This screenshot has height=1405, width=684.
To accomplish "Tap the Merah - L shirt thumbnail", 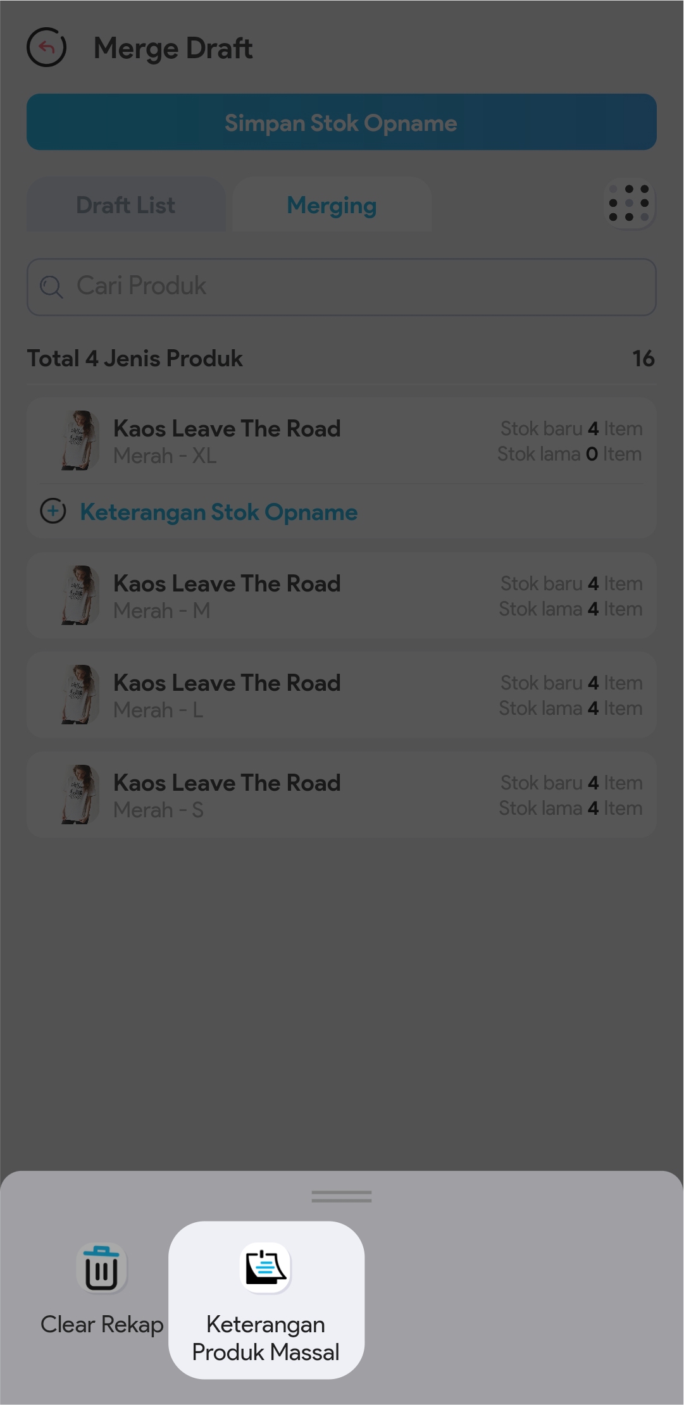I will 80,695.
